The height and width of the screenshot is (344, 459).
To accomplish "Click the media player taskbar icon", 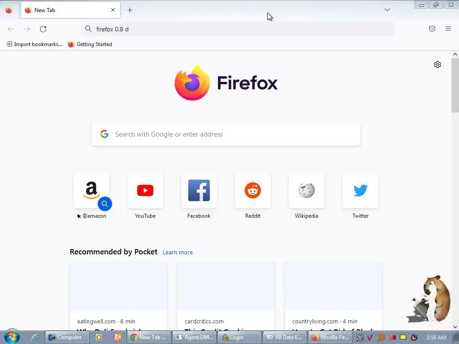I will point(99,337).
